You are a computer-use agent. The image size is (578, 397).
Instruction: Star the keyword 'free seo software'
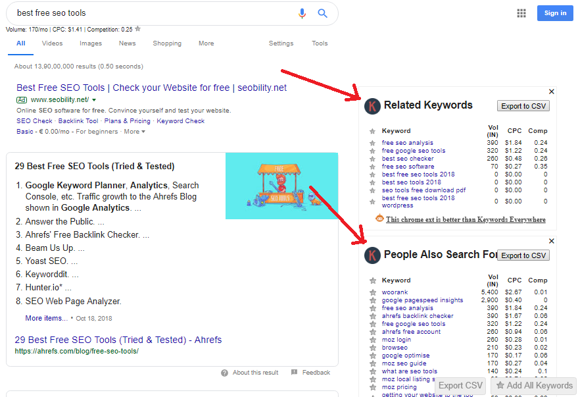point(373,167)
